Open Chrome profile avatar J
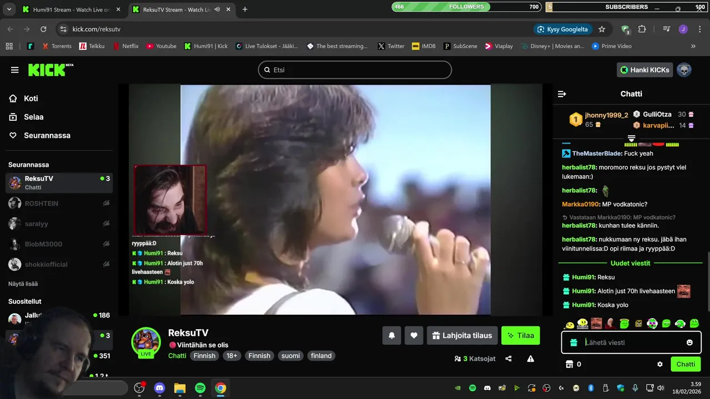710x399 pixels. pyautogui.click(x=683, y=29)
